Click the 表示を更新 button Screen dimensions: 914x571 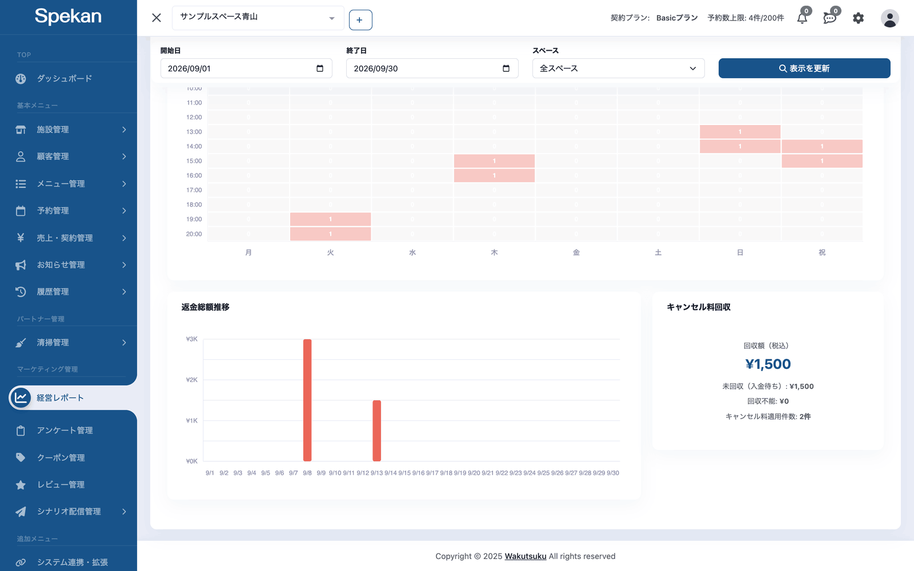804,69
